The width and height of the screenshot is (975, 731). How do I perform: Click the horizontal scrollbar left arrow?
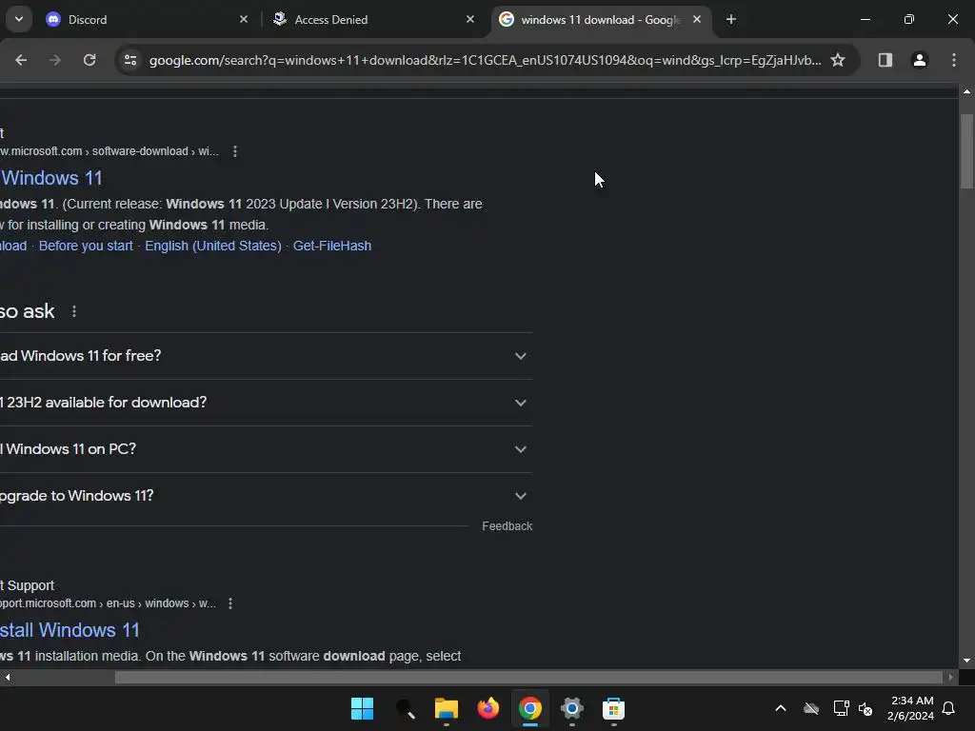point(7,677)
